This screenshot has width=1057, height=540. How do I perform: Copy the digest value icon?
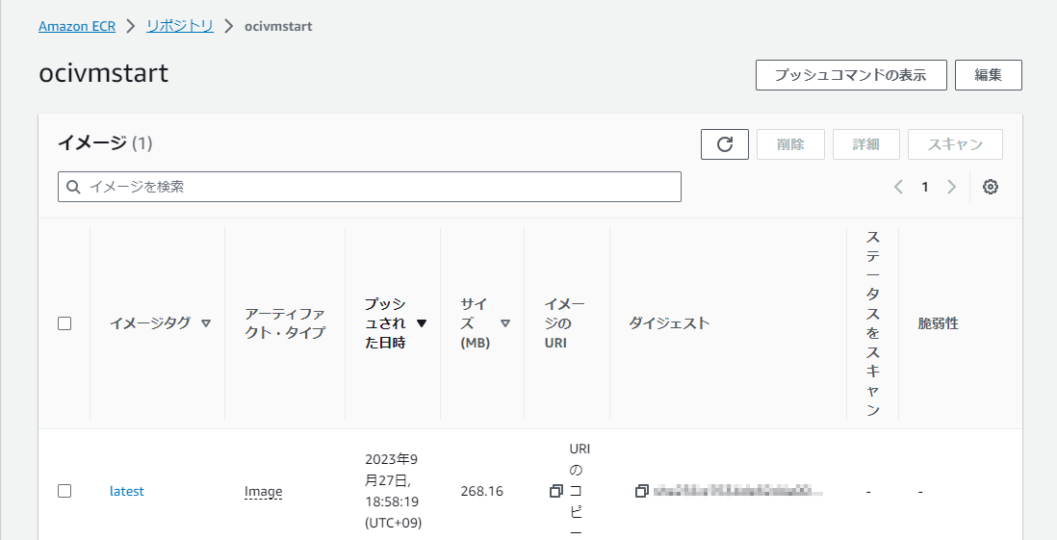point(642,491)
